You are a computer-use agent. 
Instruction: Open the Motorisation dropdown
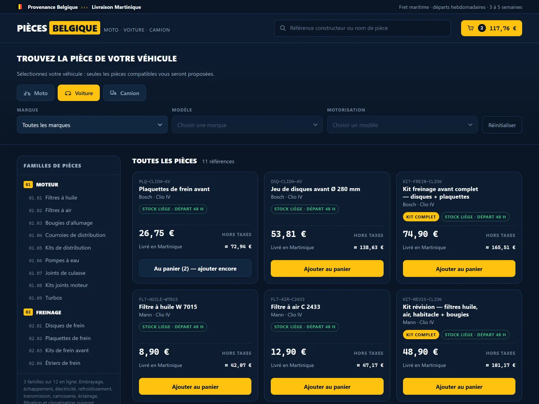coord(403,125)
